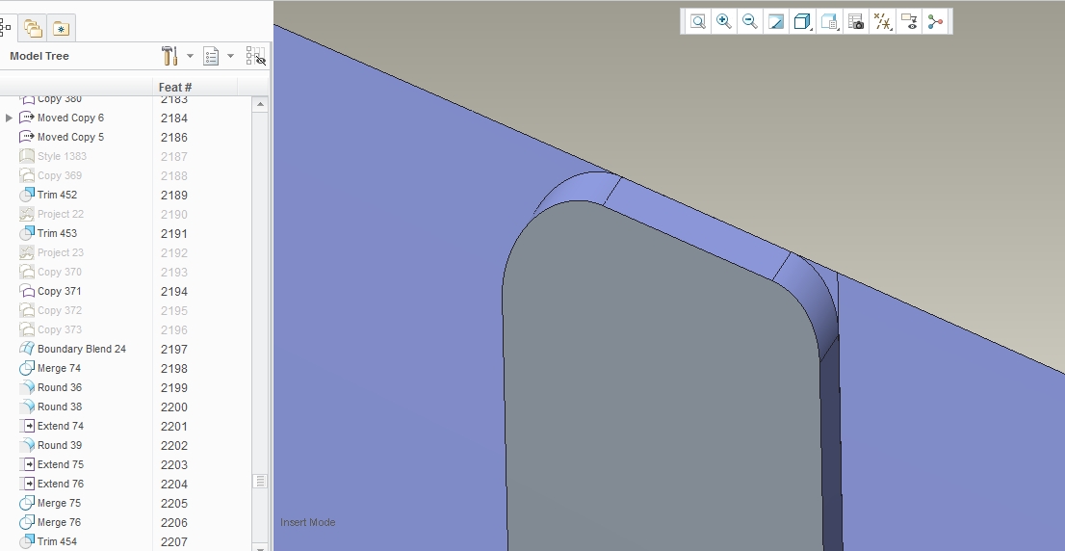Click the Copy 373 feature icon

(x=27, y=329)
